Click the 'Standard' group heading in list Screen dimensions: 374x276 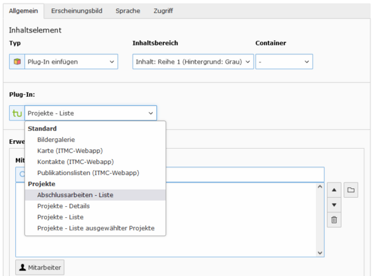(42, 129)
